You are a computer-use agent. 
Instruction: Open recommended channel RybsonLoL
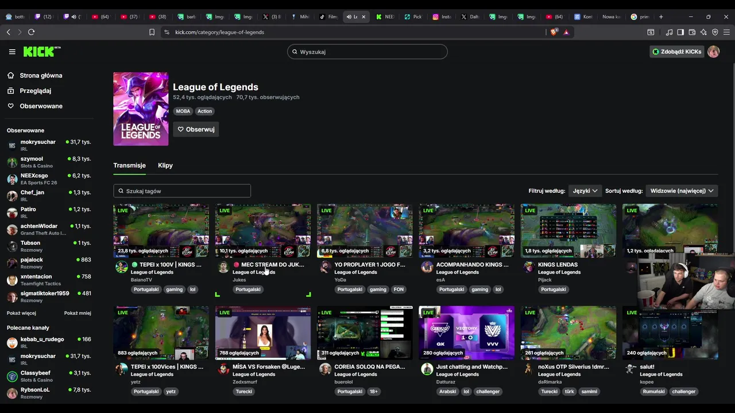click(49, 393)
